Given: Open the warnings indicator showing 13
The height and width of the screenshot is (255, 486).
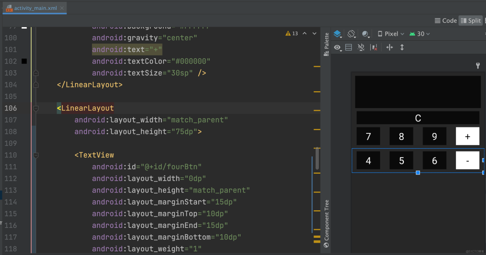Looking at the screenshot, I should point(292,34).
